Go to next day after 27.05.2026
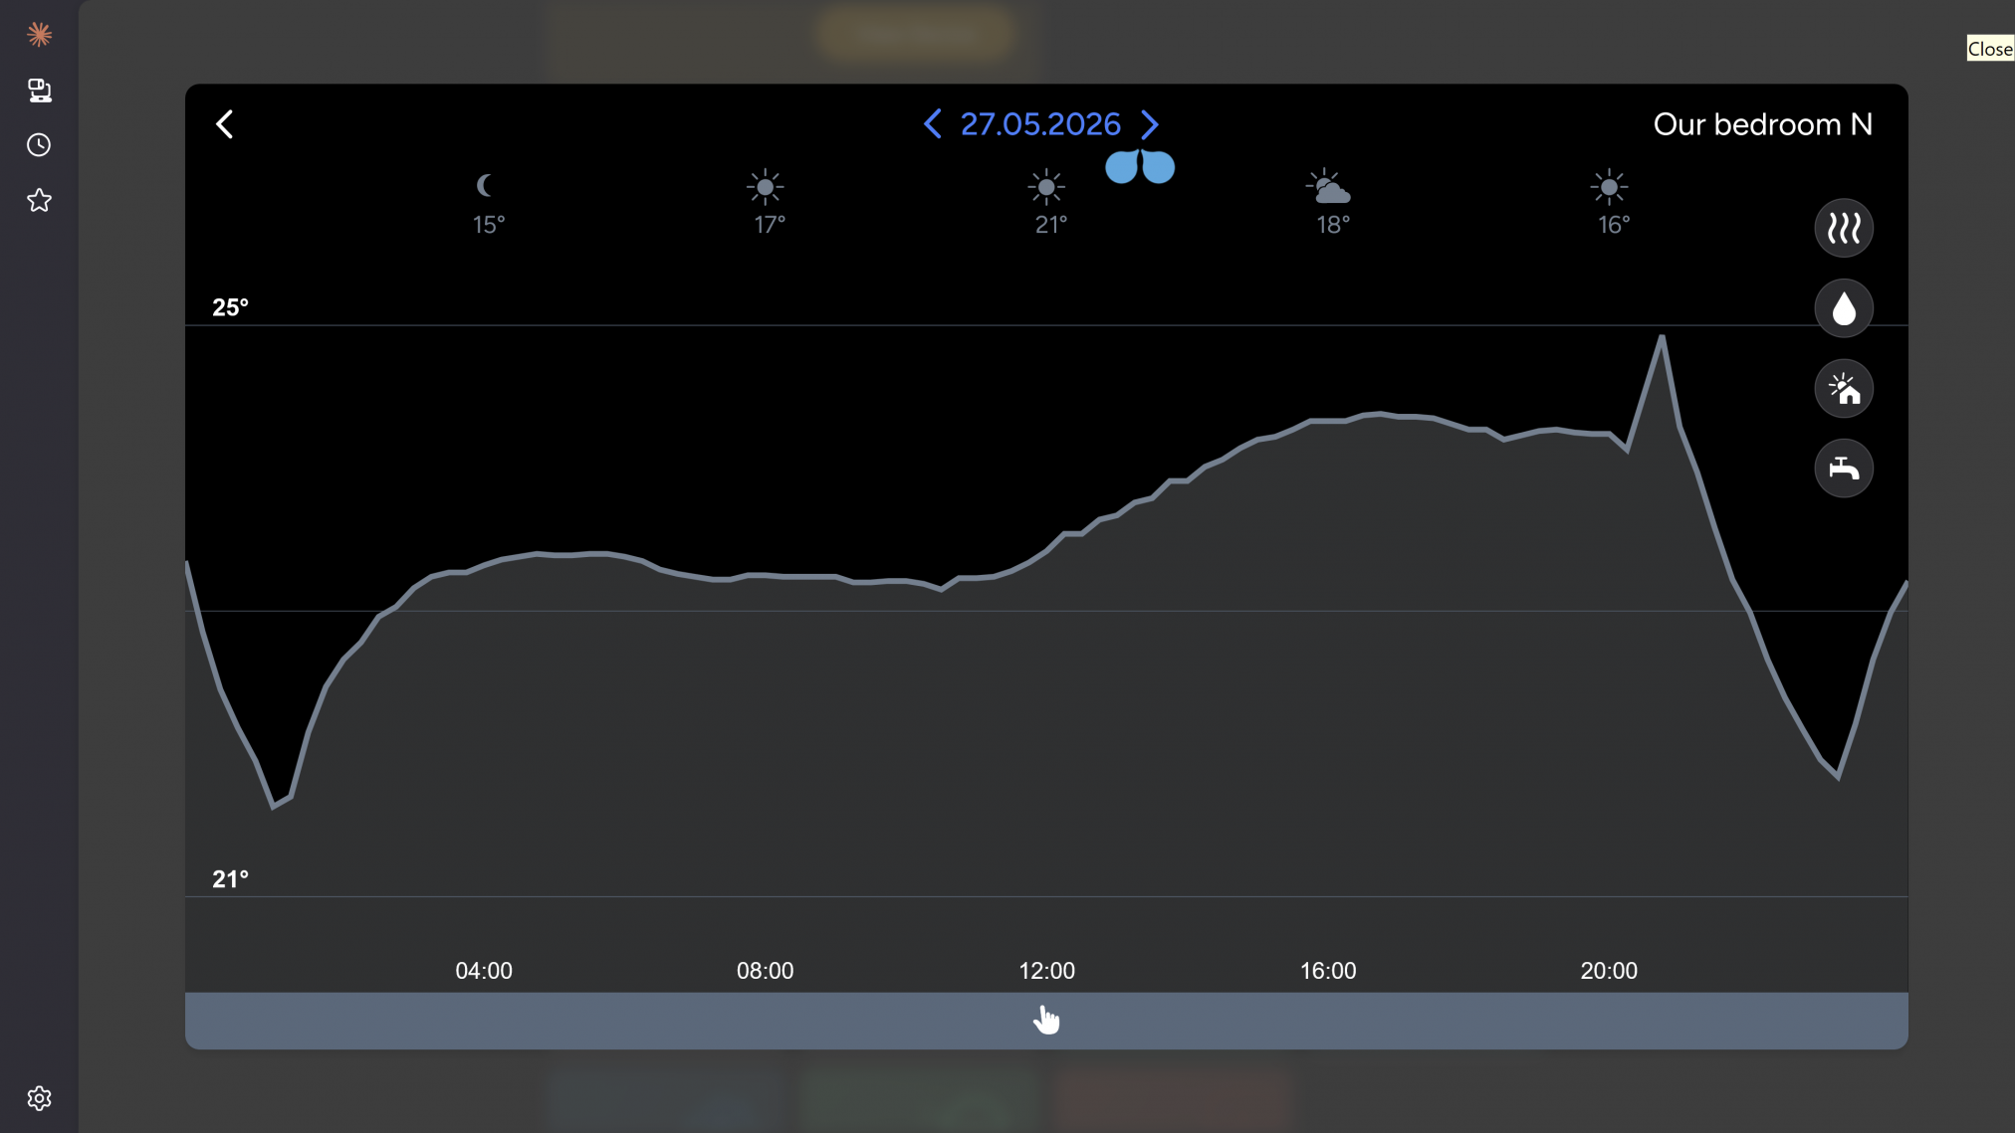The height and width of the screenshot is (1133, 2015). click(1150, 124)
